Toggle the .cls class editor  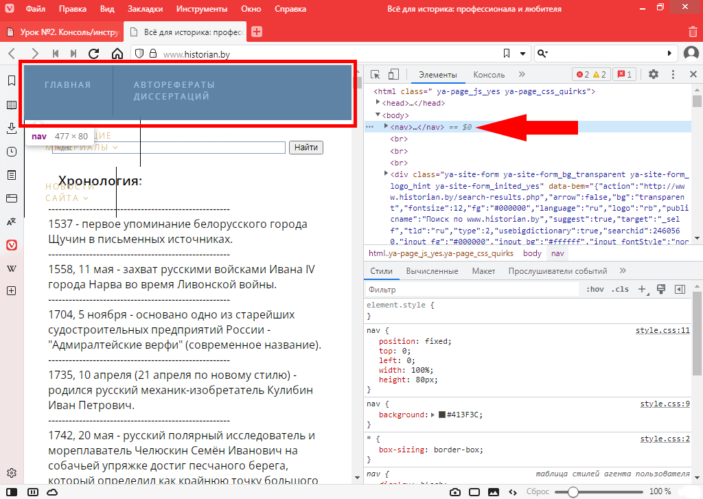620,290
